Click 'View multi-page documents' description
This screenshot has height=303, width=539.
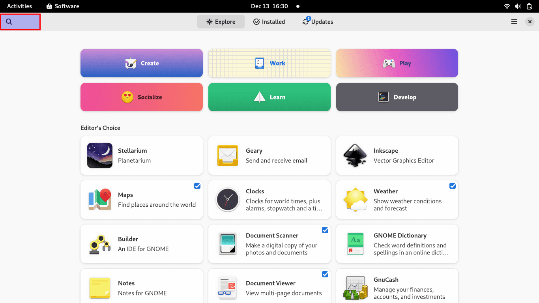[284, 293]
